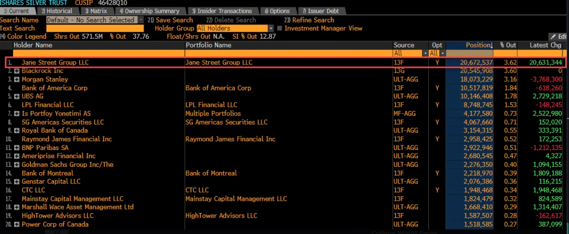This screenshot has width=569, height=234.
Task: Expand Is Portfoy Yonetimi AS row
Action: [17, 114]
